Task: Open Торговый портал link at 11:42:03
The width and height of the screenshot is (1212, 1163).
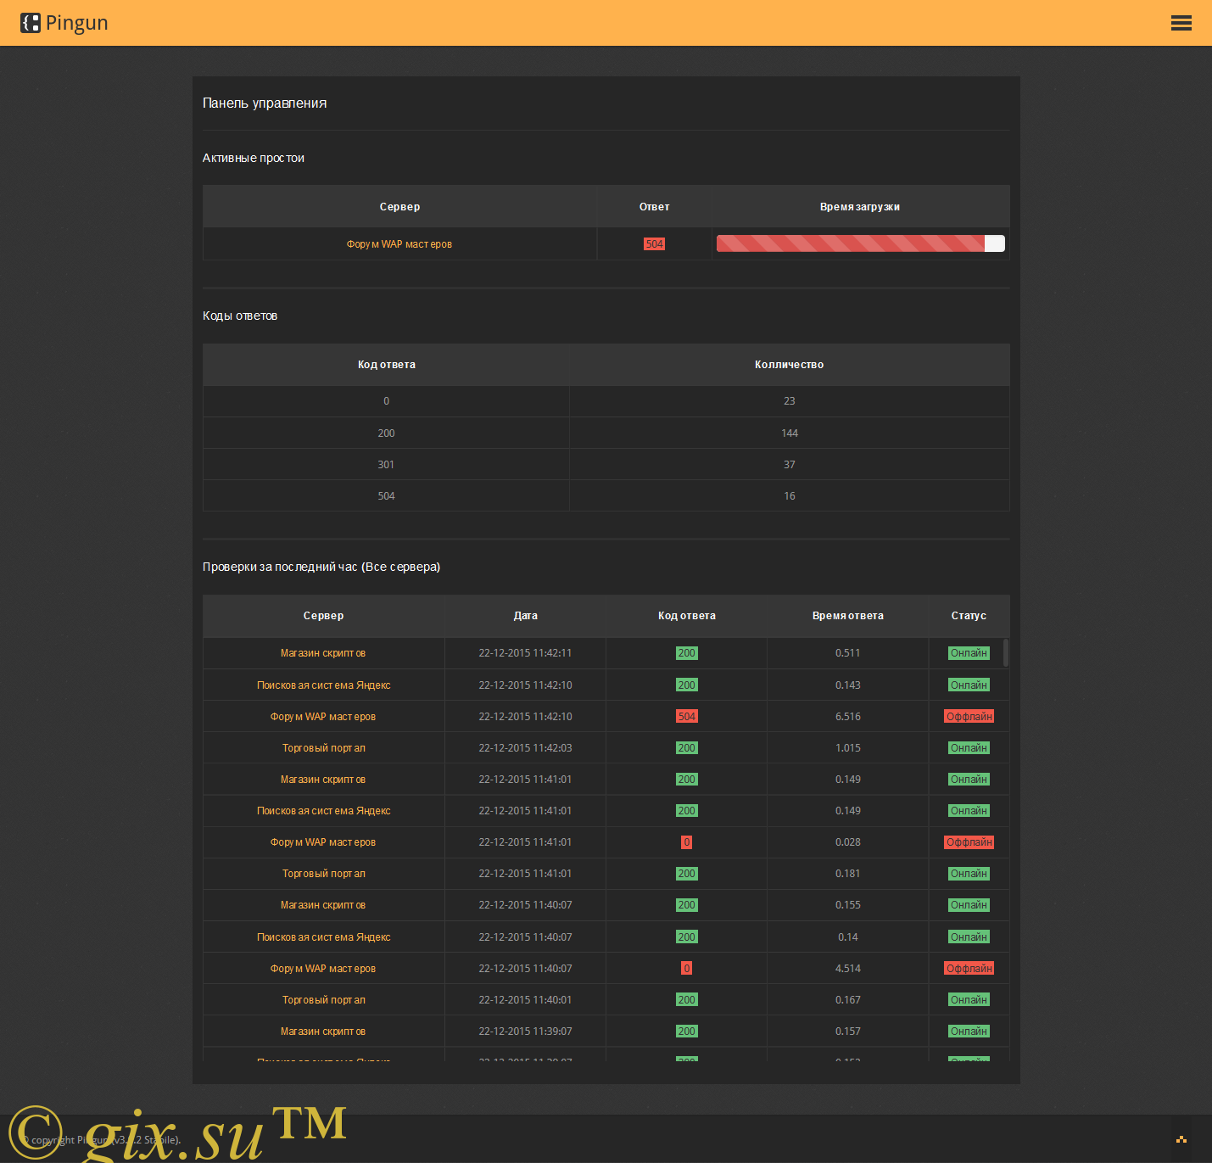Action: tap(323, 748)
